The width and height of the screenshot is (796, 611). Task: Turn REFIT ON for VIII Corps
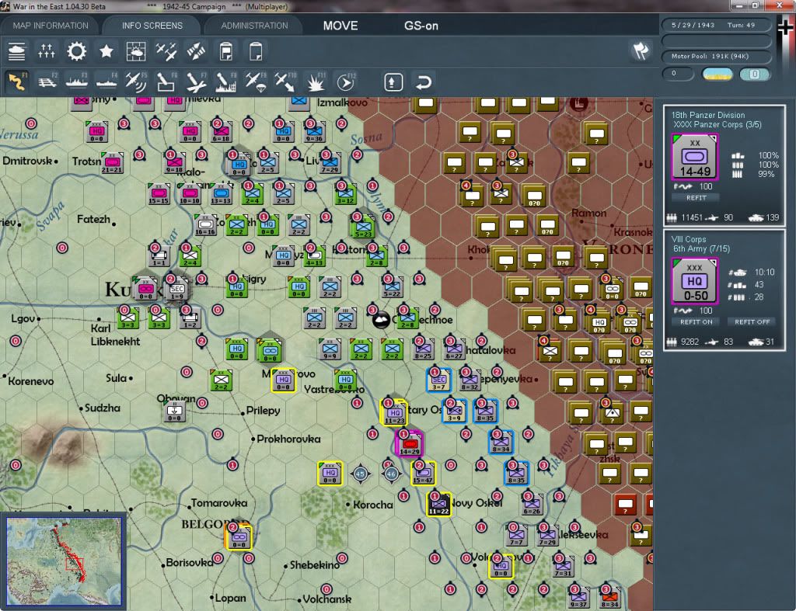[696, 322]
